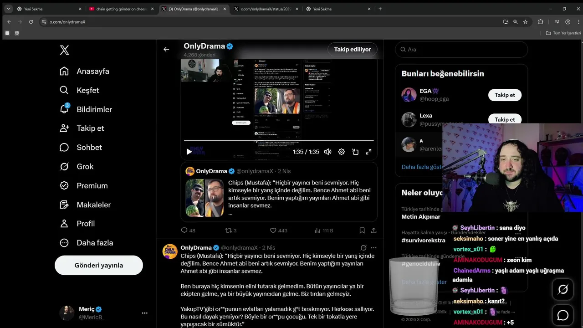Bookmark the video post
This screenshot has height=328, width=583.
click(x=362, y=231)
